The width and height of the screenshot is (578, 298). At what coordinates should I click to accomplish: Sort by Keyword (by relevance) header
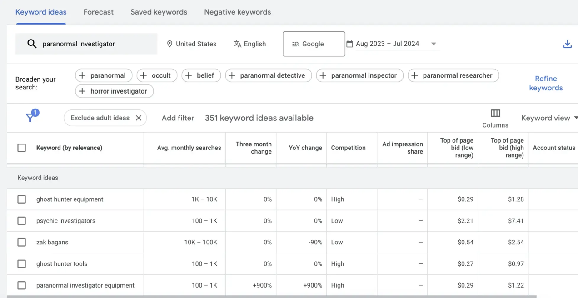pyautogui.click(x=69, y=148)
